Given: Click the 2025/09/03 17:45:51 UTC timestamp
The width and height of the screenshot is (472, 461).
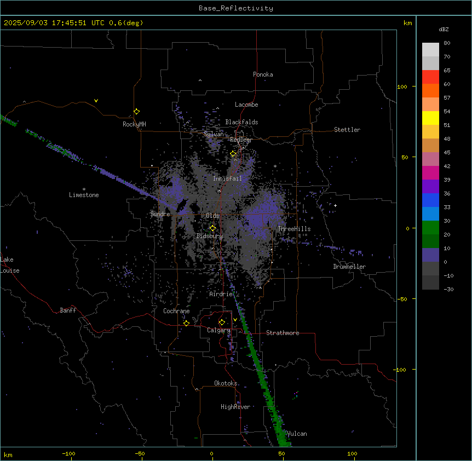Looking at the screenshot, I should tap(54, 23).
